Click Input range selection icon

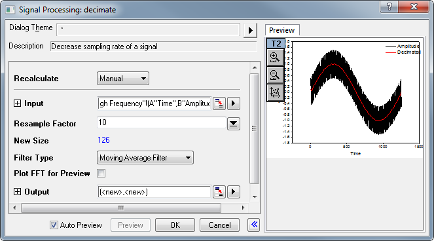[x=219, y=103]
